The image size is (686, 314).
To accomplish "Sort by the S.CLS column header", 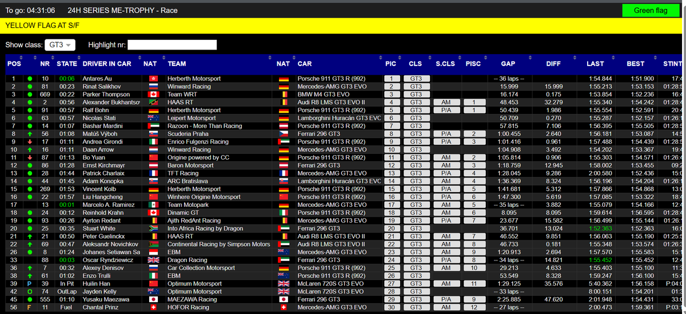I will point(445,64).
